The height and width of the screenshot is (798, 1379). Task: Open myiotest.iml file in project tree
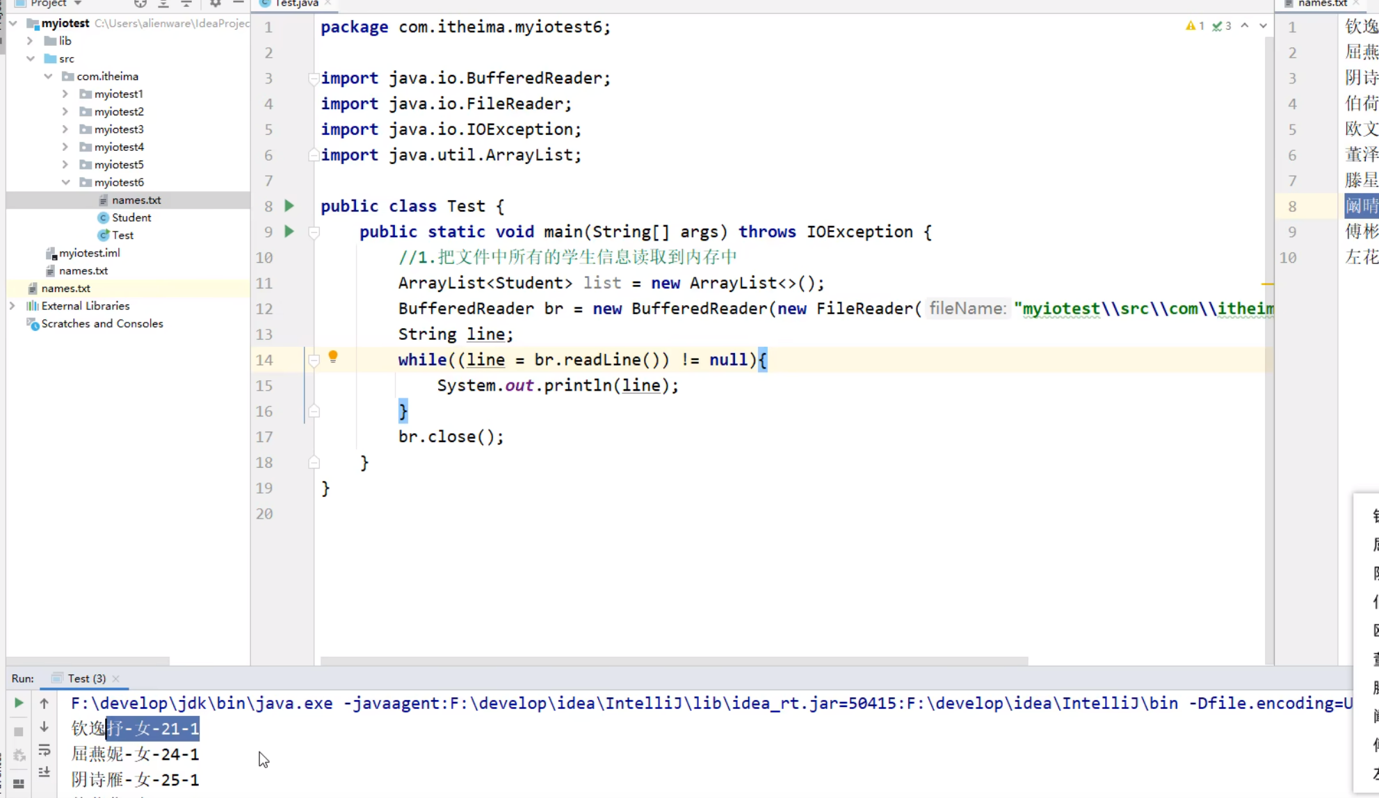click(x=89, y=253)
